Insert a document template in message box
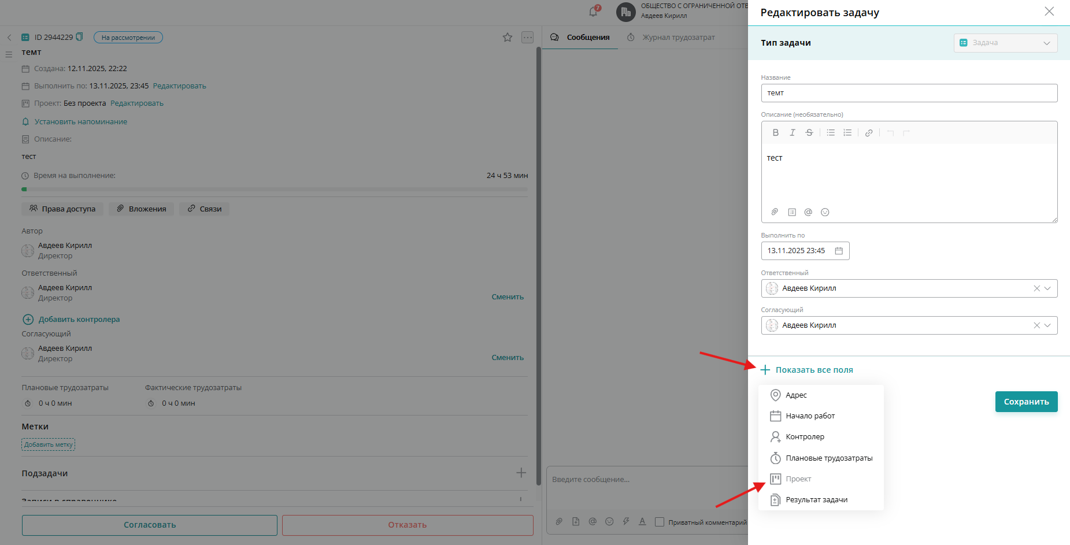The height and width of the screenshot is (545, 1070). pos(576,521)
